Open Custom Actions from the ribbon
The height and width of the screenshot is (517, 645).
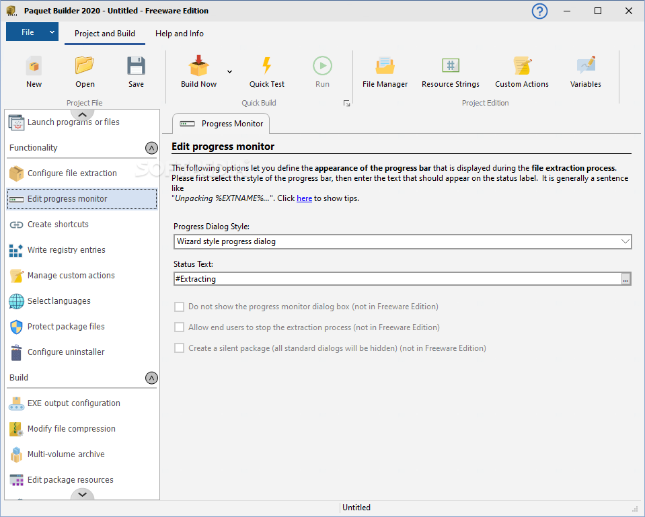point(522,73)
